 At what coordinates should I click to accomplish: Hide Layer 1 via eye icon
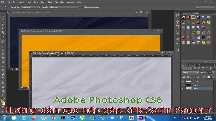point(183,89)
